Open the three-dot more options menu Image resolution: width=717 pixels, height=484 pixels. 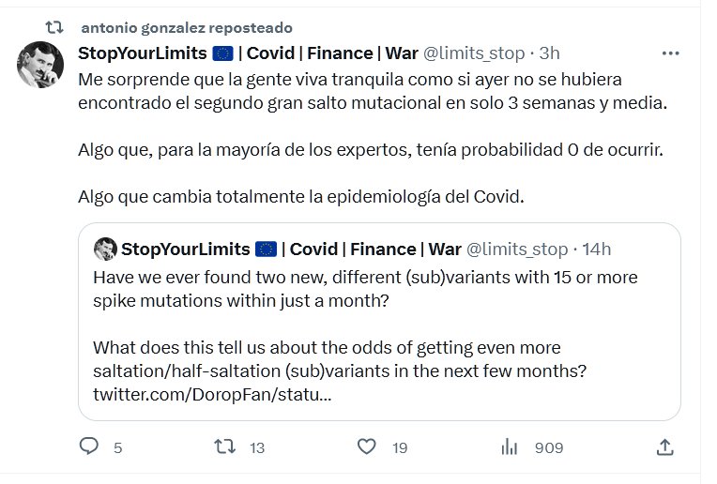point(670,53)
